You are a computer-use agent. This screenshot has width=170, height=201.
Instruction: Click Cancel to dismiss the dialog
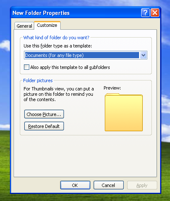109,185
